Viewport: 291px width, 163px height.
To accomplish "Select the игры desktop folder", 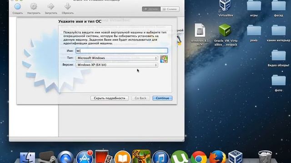I will click(x=254, y=5).
